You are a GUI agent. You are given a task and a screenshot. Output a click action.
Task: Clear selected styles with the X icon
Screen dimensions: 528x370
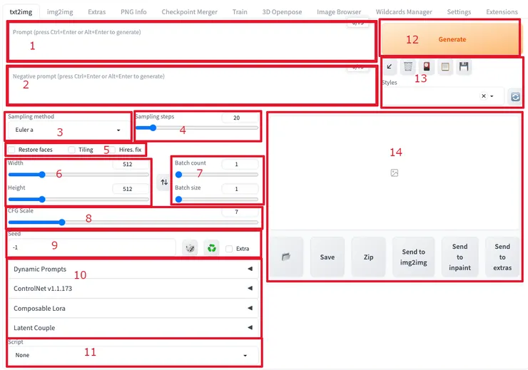point(484,96)
